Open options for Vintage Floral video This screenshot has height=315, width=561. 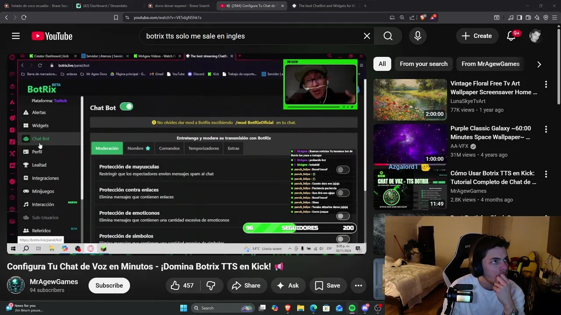coord(546,84)
